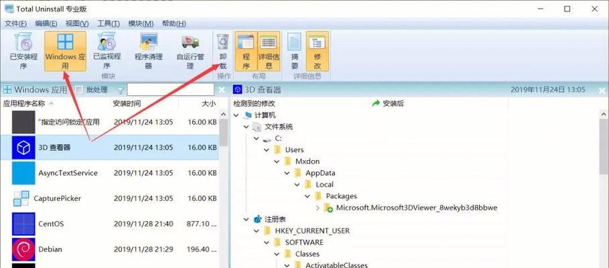
Task: Click the CentOS app icon
Action: (x=23, y=224)
